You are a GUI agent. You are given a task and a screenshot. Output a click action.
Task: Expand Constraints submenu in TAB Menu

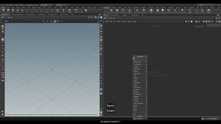point(140,64)
